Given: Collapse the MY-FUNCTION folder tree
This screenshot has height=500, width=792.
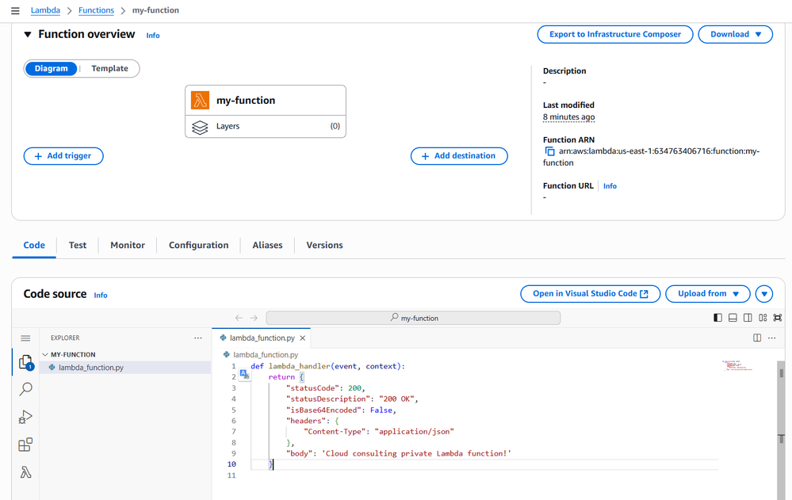Looking at the screenshot, I should tap(45, 355).
